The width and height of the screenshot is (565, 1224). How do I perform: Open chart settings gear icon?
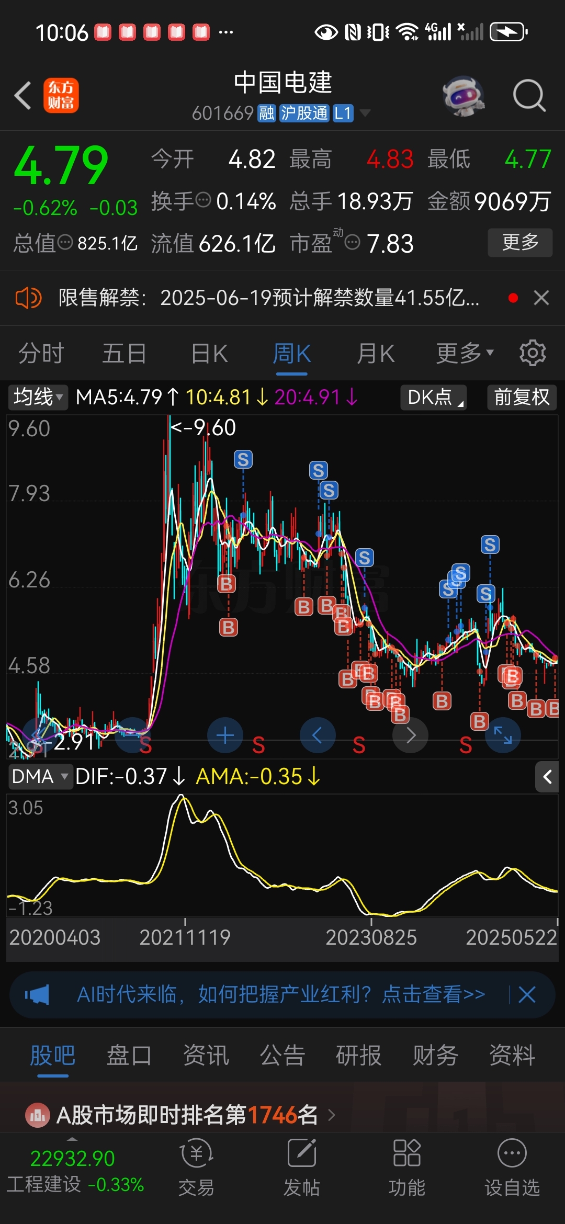pyautogui.click(x=533, y=353)
